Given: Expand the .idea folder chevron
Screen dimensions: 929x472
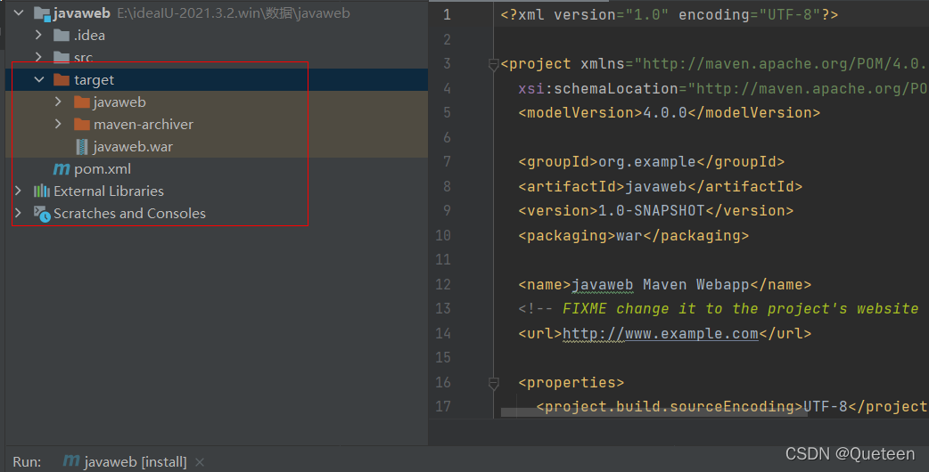Looking at the screenshot, I should click(x=38, y=35).
